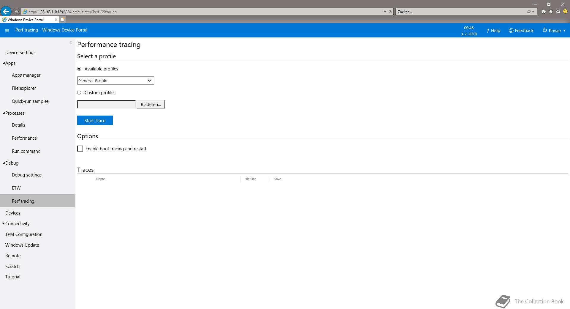The height and width of the screenshot is (309, 570).
Task: Click the Name column header in Traces
Action: pos(100,179)
